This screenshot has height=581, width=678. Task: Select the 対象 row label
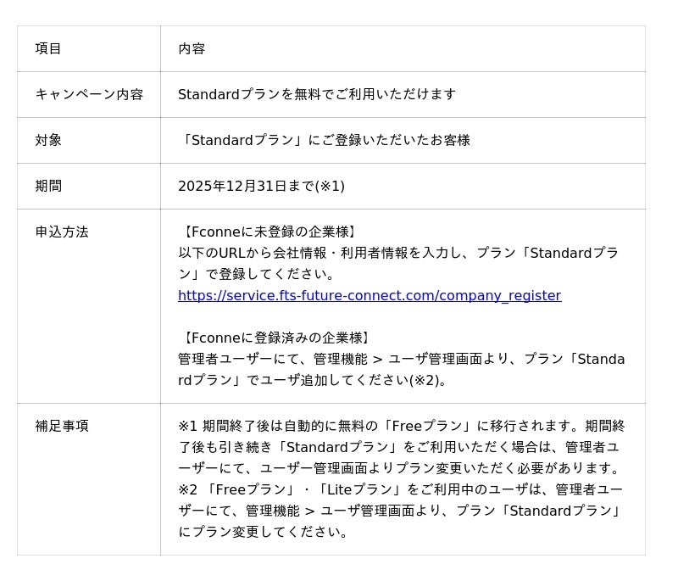click(x=48, y=140)
